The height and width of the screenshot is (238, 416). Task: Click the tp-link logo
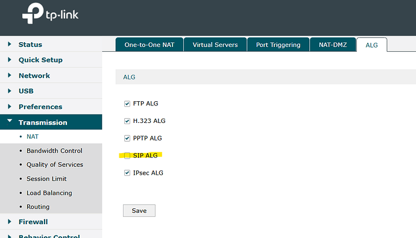coord(51,13)
